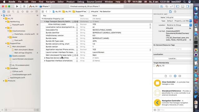Go forward in editor history

pos(50,12)
